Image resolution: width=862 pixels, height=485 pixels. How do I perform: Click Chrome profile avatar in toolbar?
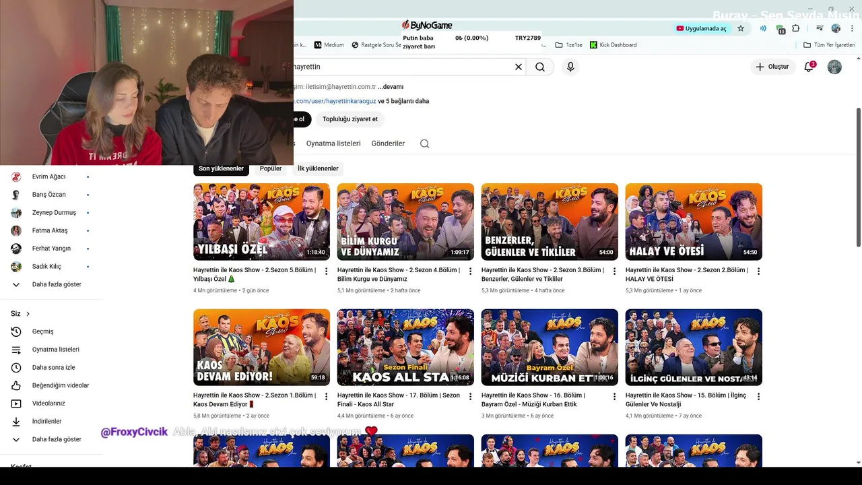click(x=836, y=28)
